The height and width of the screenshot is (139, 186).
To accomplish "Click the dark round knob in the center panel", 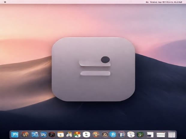I will [x=105, y=60].
